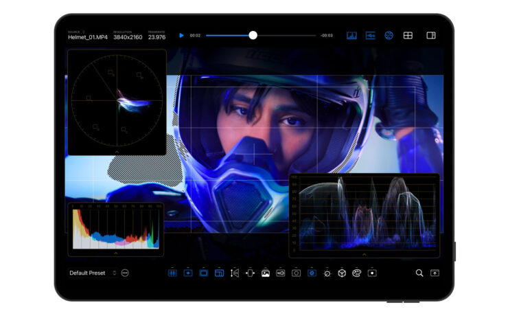Toggle the grid overlay tool
This screenshot has height=316, width=508.
(172, 273)
